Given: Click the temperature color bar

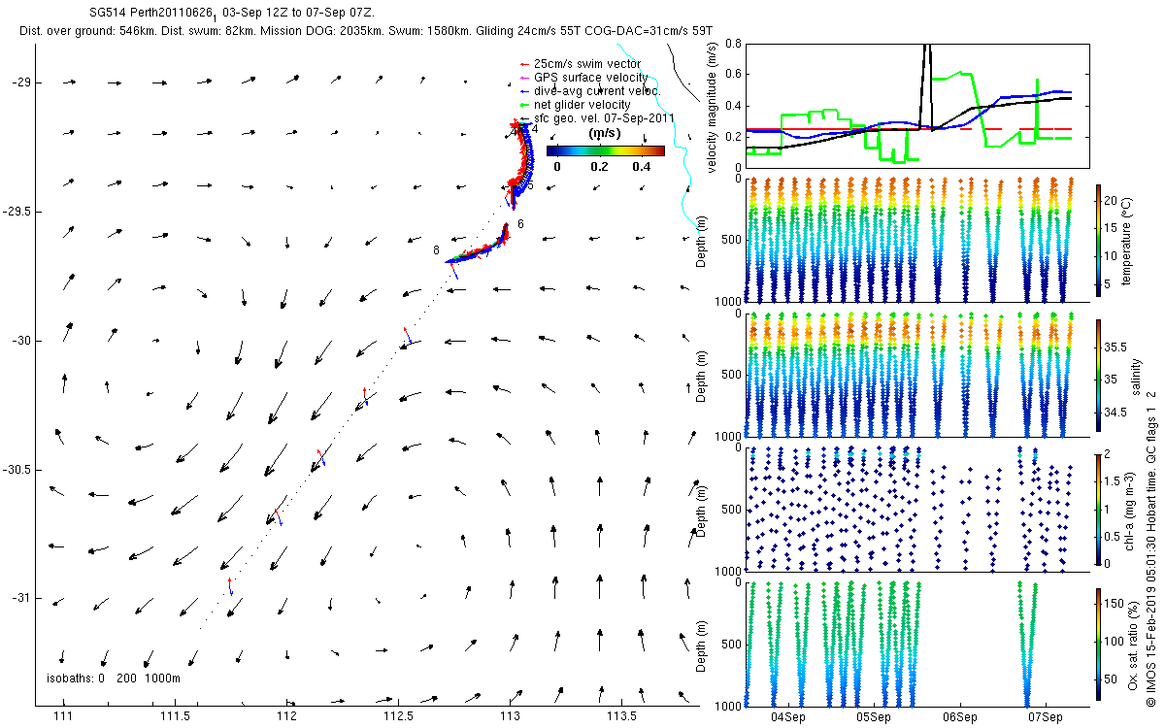Looking at the screenshot, I should tap(1098, 243).
